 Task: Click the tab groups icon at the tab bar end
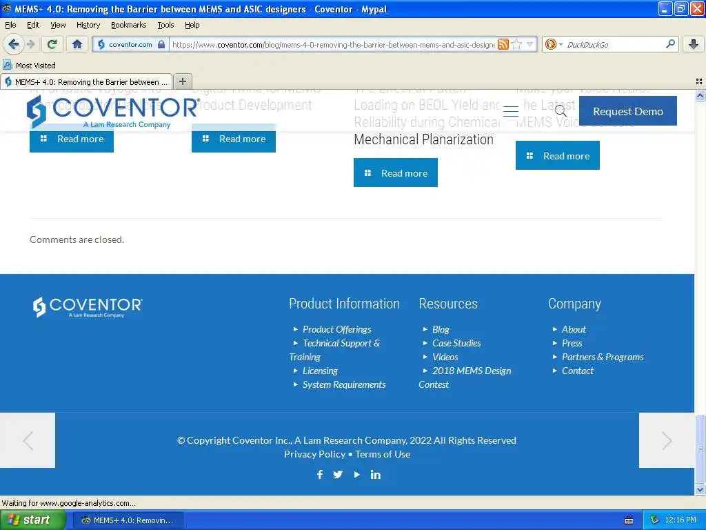[699, 81]
